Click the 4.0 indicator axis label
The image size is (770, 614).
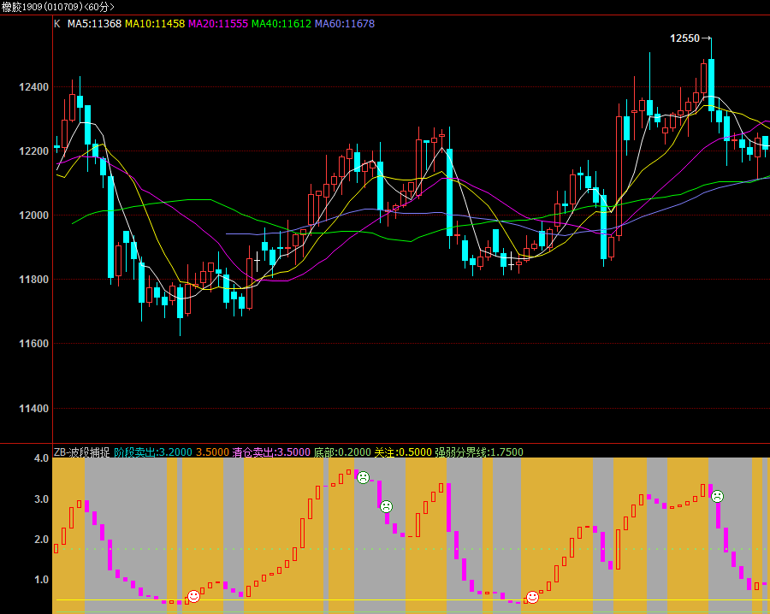pos(41,458)
